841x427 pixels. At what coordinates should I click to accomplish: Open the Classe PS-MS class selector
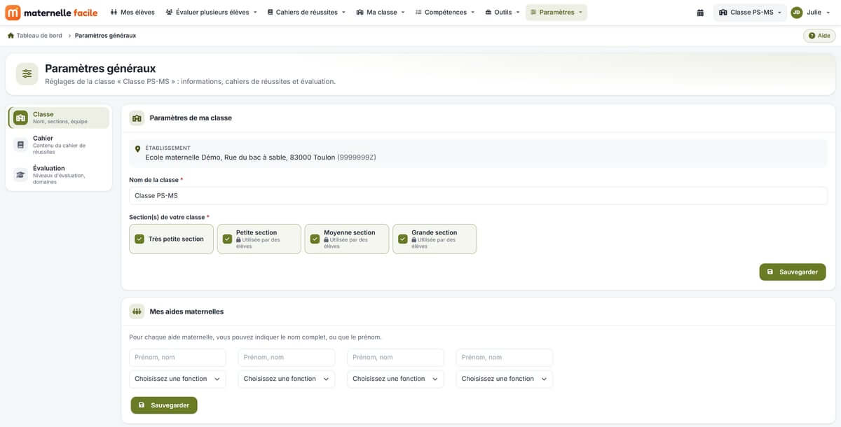pyautogui.click(x=750, y=13)
